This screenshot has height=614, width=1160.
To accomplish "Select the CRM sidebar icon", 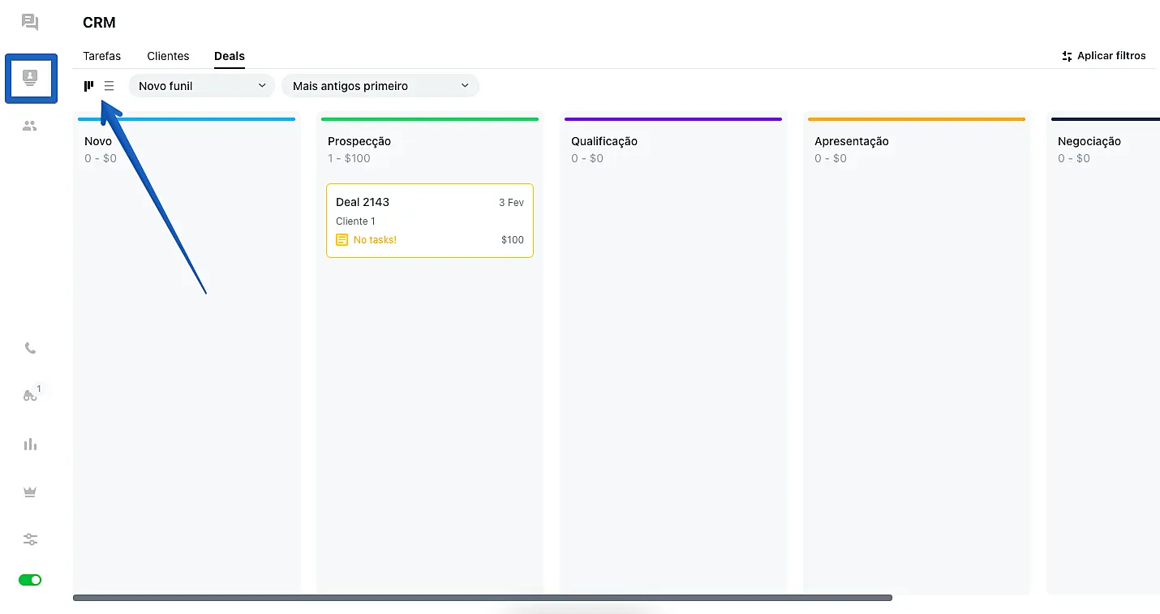I will click(30, 78).
